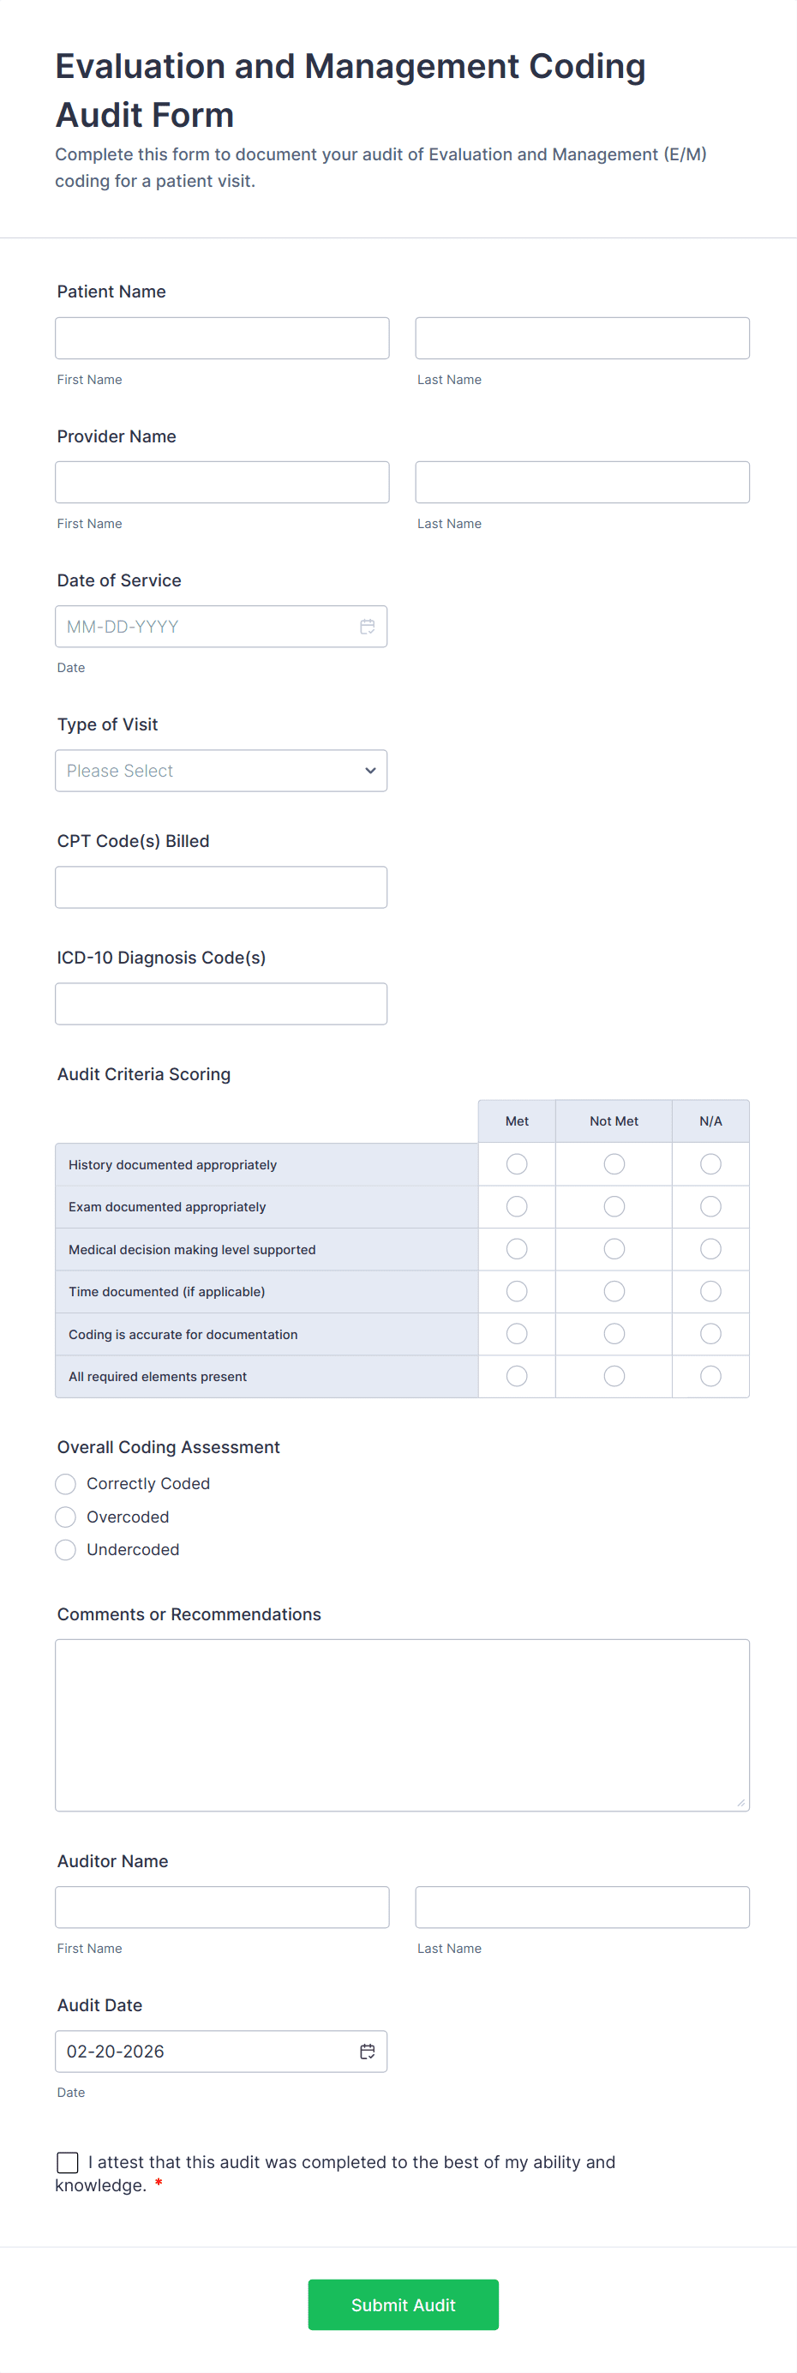The width and height of the screenshot is (797, 2373).
Task: Focus the Patient First Name field
Action: pos(222,338)
